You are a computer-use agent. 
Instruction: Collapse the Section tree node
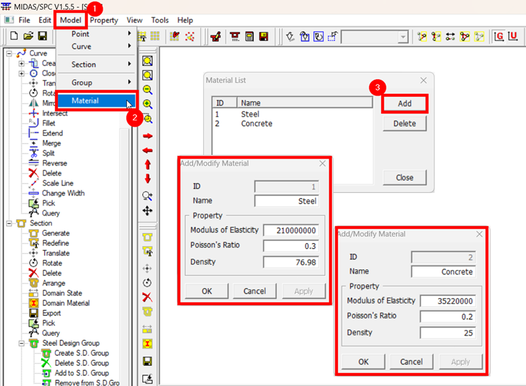pyautogui.click(x=9, y=223)
